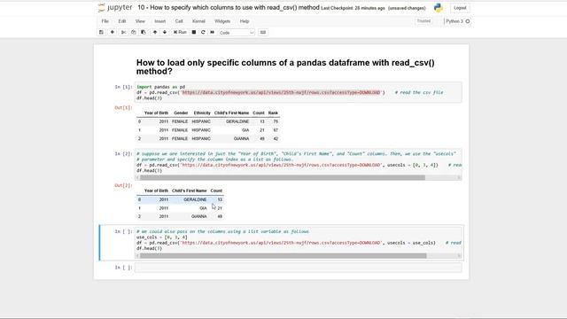
Task: Click inside the second code cell with usecols
Action: pyautogui.click(x=299, y=162)
